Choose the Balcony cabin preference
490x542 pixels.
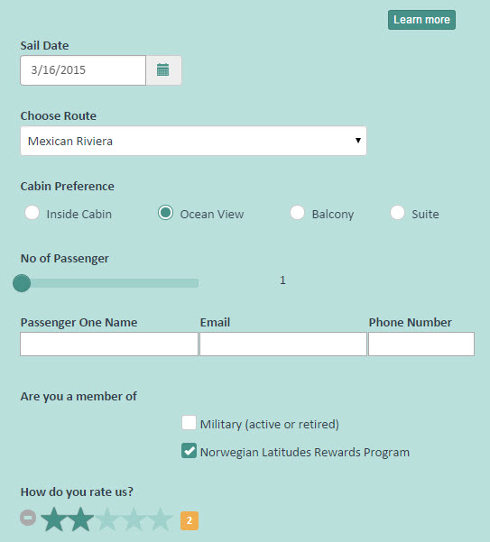pyautogui.click(x=298, y=213)
